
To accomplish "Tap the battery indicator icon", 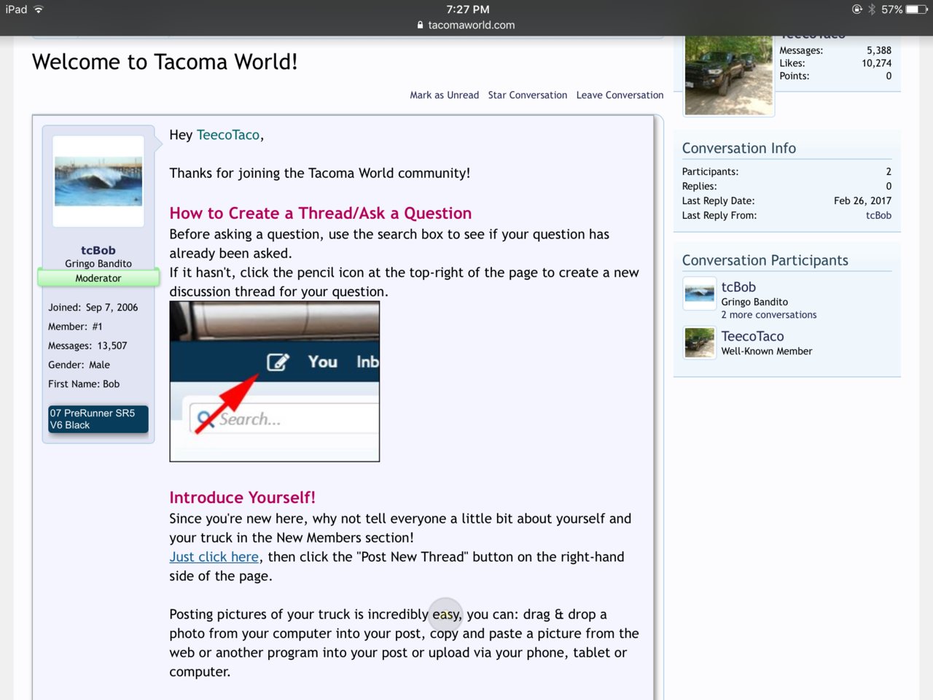I will [x=917, y=9].
